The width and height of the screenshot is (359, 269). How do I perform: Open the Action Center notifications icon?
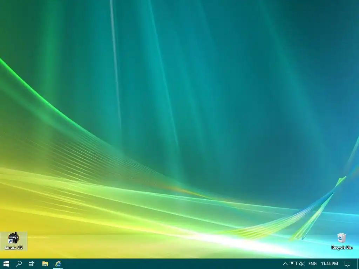click(x=347, y=264)
